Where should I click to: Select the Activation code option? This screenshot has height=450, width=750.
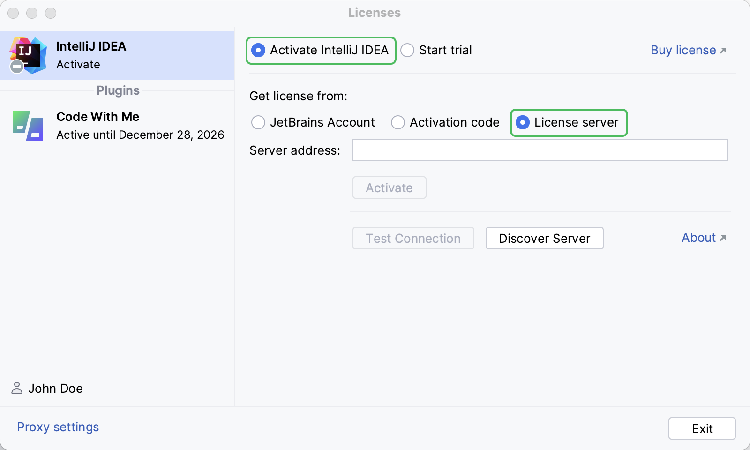point(398,122)
